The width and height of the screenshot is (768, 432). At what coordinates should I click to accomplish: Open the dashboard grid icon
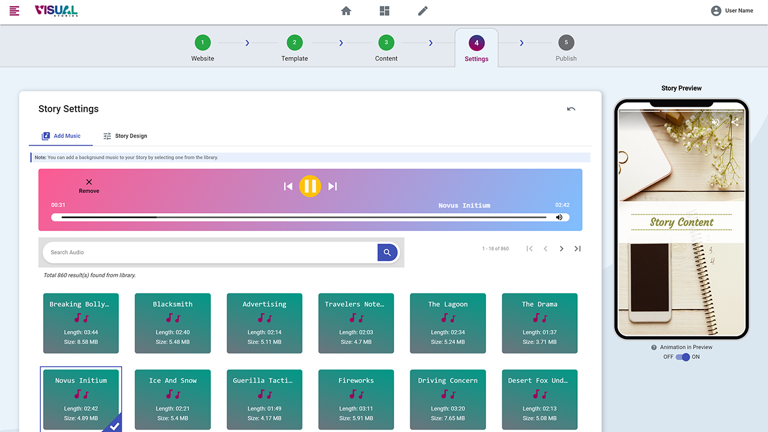tap(385, 11)
